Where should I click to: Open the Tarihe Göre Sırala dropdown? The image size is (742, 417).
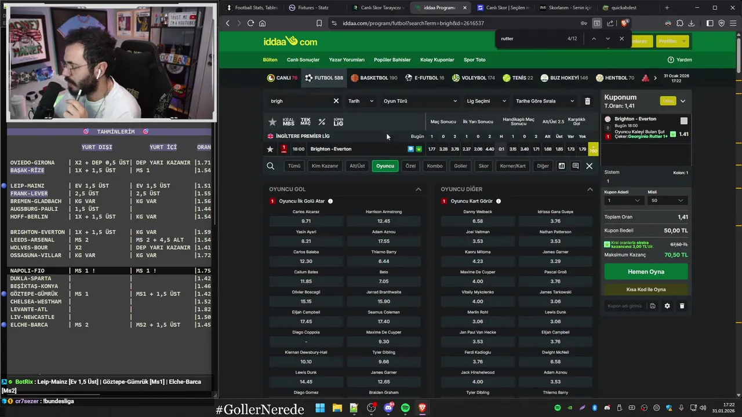point(545,101)
